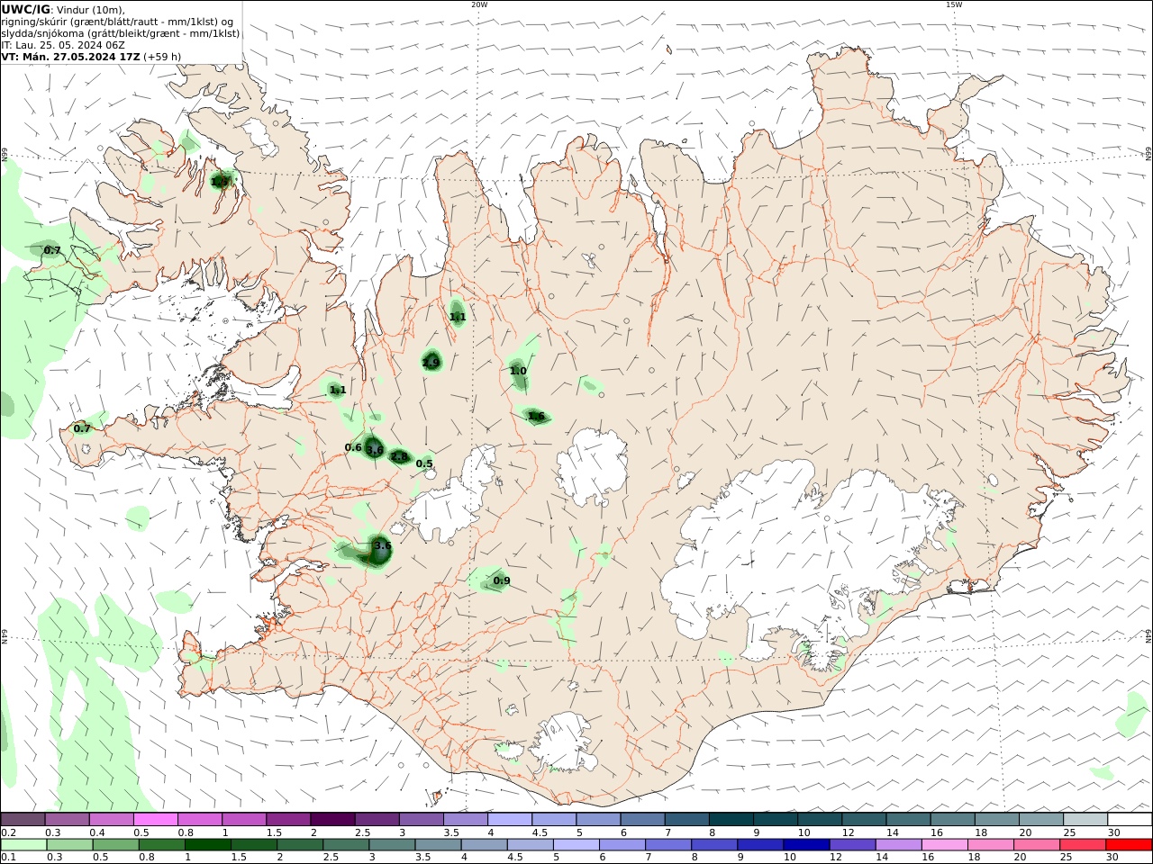1153x864 pixels.
Task: Select the gray-purple 0.2 sleet legend swatch
Action: (x=23, y=819)
